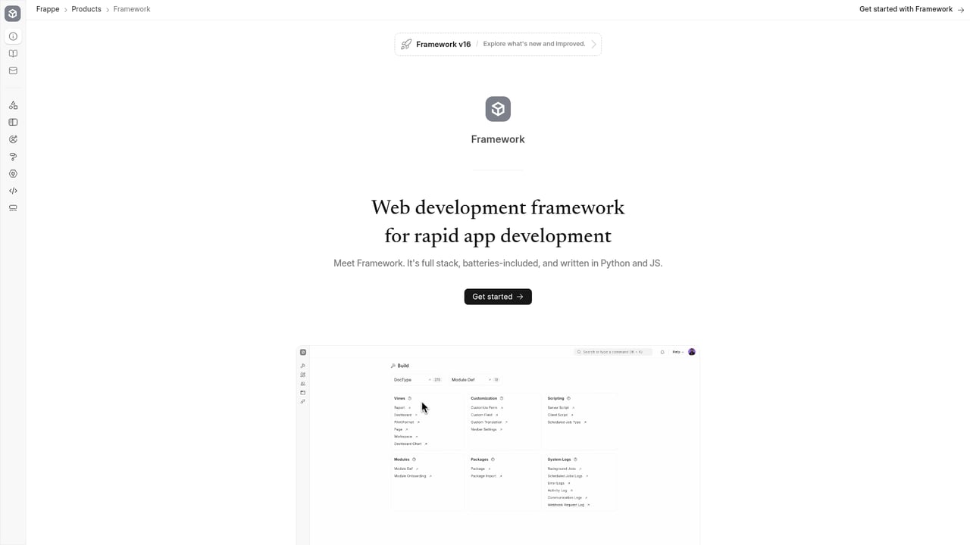
Task: Click the squiggle question icon in sidebar
Action: [13, 157]
